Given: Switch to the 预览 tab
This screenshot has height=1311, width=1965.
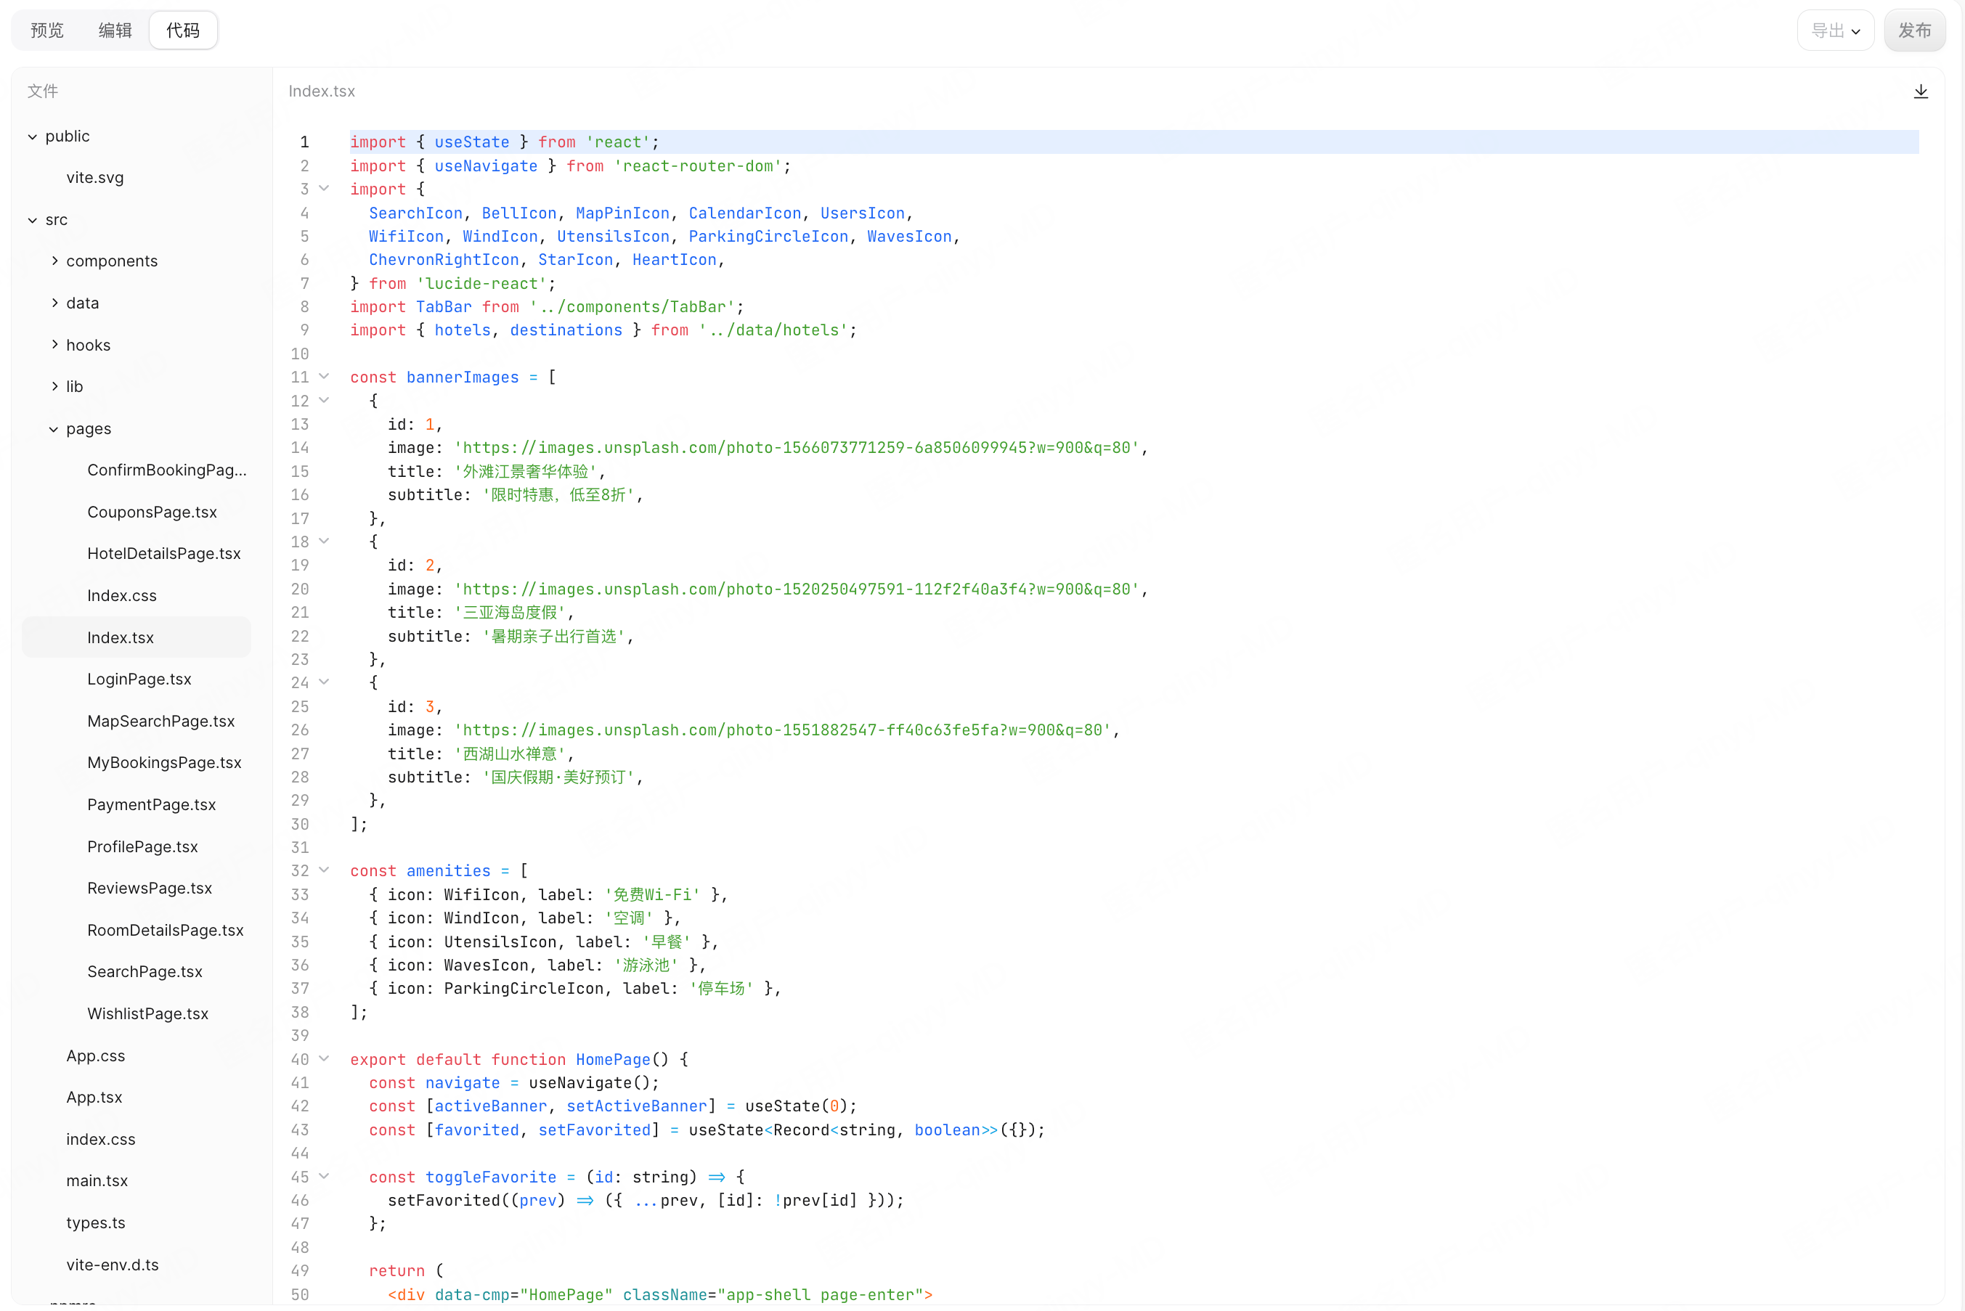Looking at the screenshot, I should [46, 31].
